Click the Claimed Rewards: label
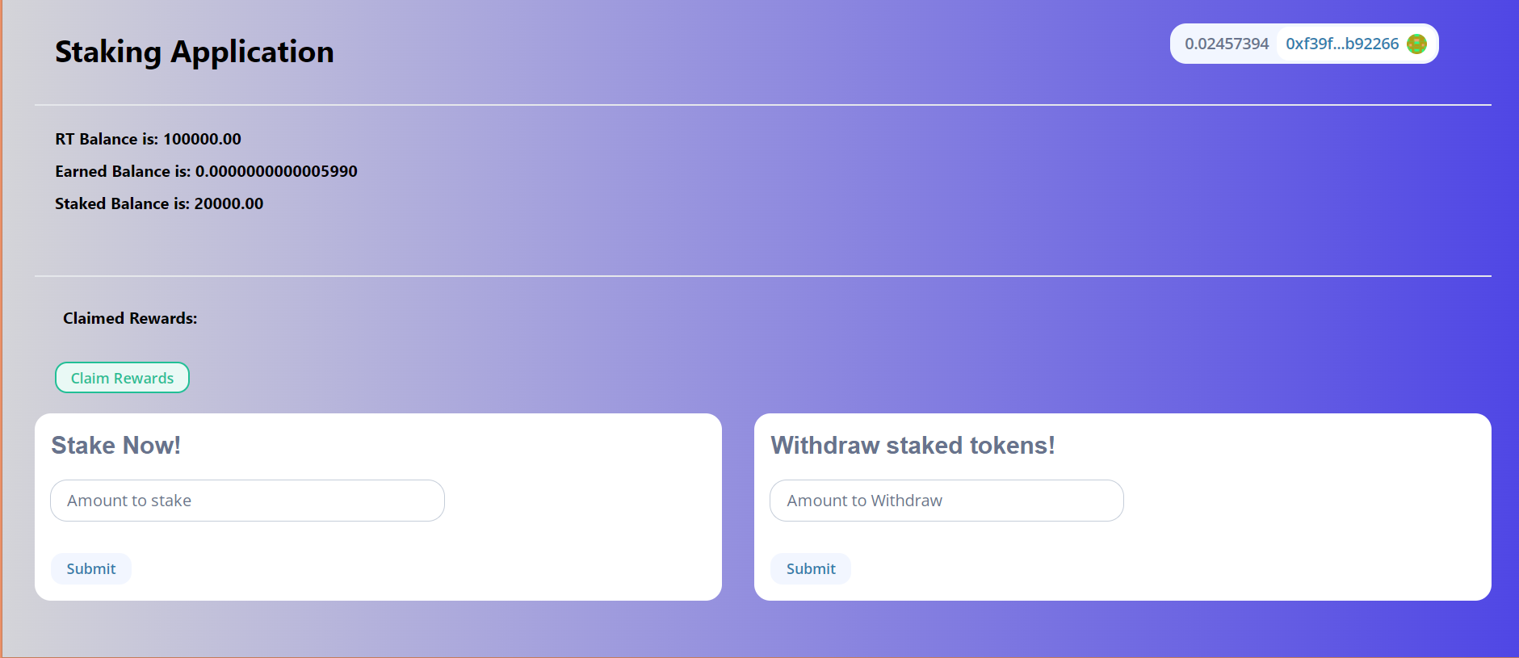The width and height of the screenshot is (1519, 658). [130, 317]
